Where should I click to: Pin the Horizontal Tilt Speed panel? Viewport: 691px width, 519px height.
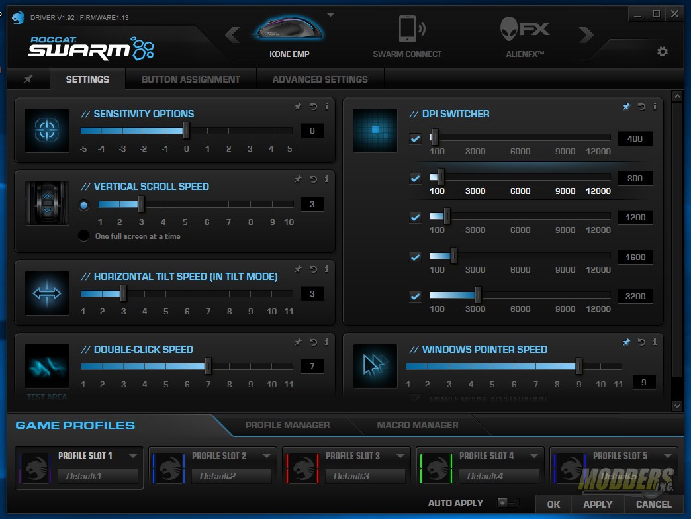point(299,269)
